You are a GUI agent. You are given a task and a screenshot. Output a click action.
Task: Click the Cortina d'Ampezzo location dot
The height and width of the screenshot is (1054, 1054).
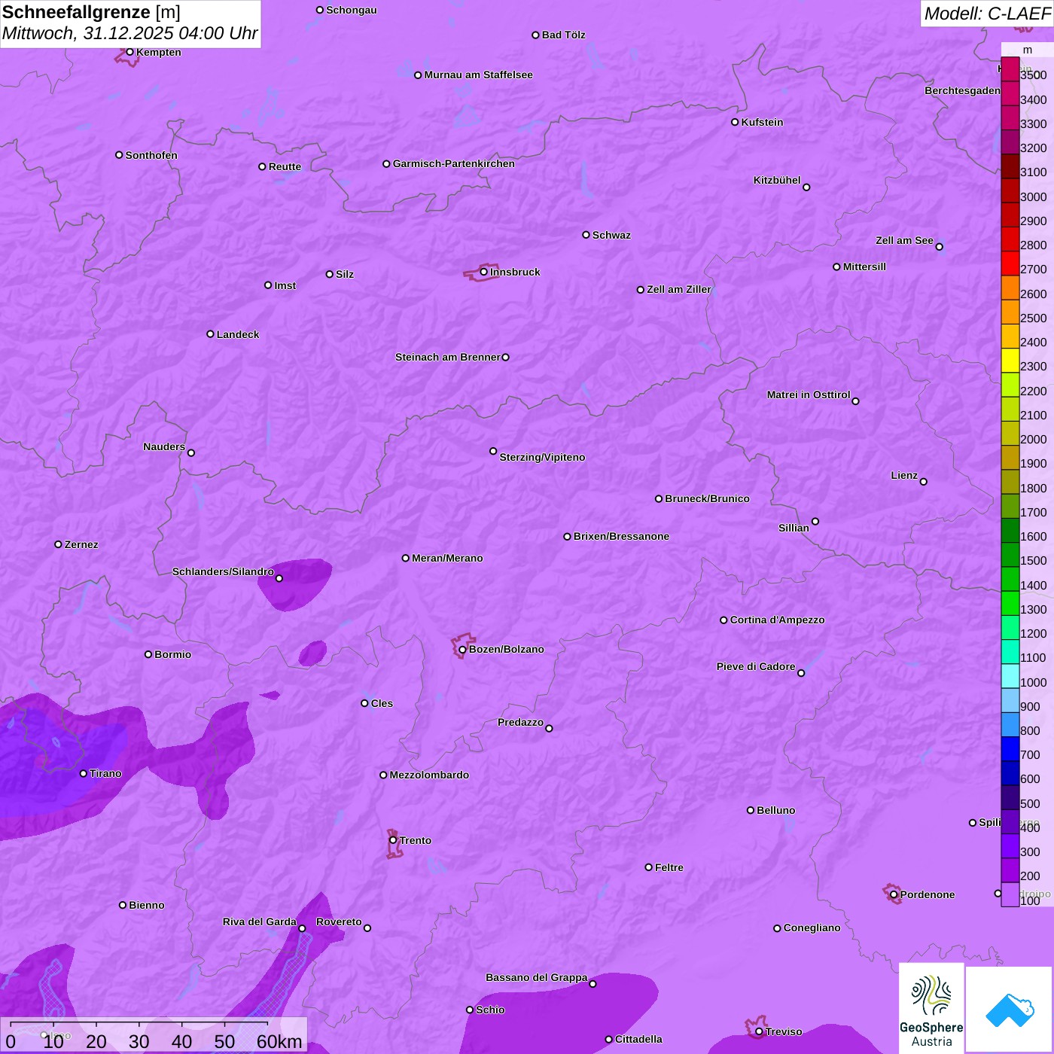coord(723,620)
